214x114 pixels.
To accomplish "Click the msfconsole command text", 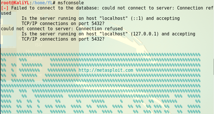I will (x=71, y=3).
